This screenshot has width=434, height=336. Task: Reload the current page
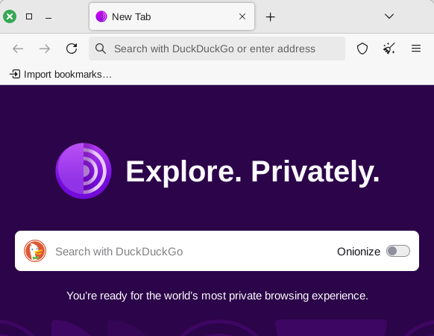pyautogui.click(x=72, y=49)
